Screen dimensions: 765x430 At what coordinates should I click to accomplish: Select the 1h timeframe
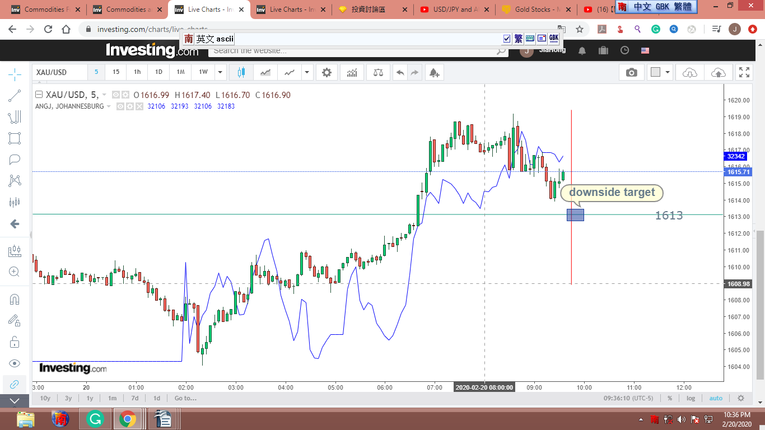(137, 72)
